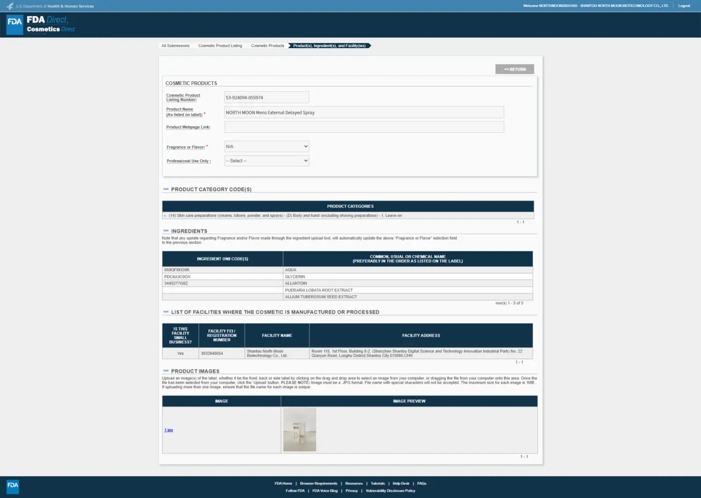Screen dimensions: 701x498
Task: Click the FDA Direct Cosmetics Direct title
Action: [50, 24]
